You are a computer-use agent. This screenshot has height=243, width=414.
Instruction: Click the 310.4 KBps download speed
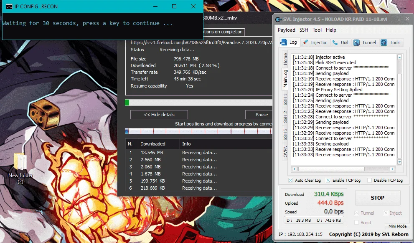click(329, 194)
